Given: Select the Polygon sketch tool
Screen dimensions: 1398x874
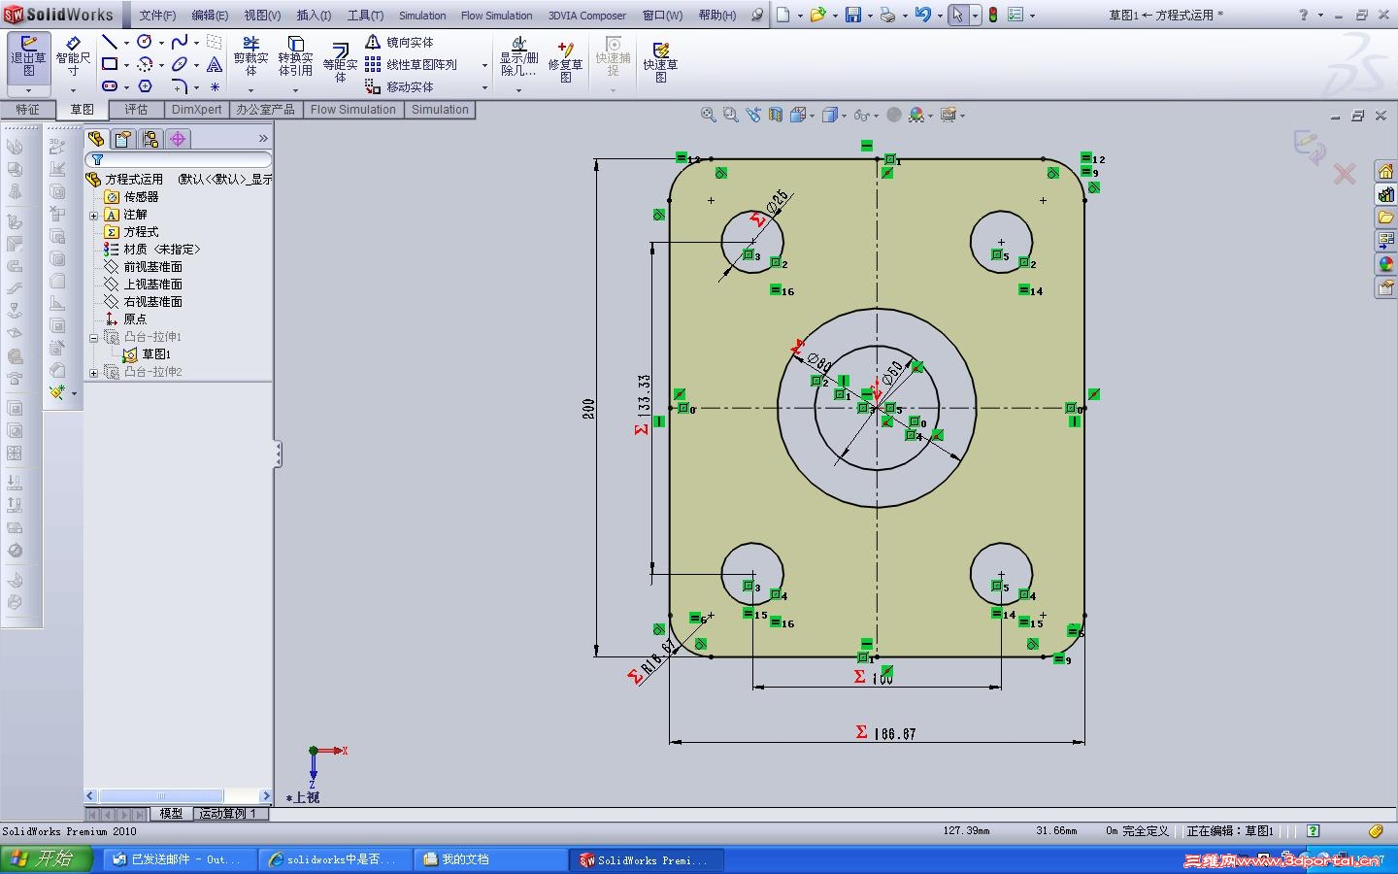Looking at the screenshot, I should click(145, 86).
